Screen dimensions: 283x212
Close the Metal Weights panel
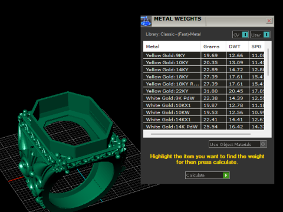269,21
